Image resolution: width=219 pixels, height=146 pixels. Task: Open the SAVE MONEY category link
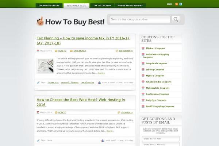point(80,51)
